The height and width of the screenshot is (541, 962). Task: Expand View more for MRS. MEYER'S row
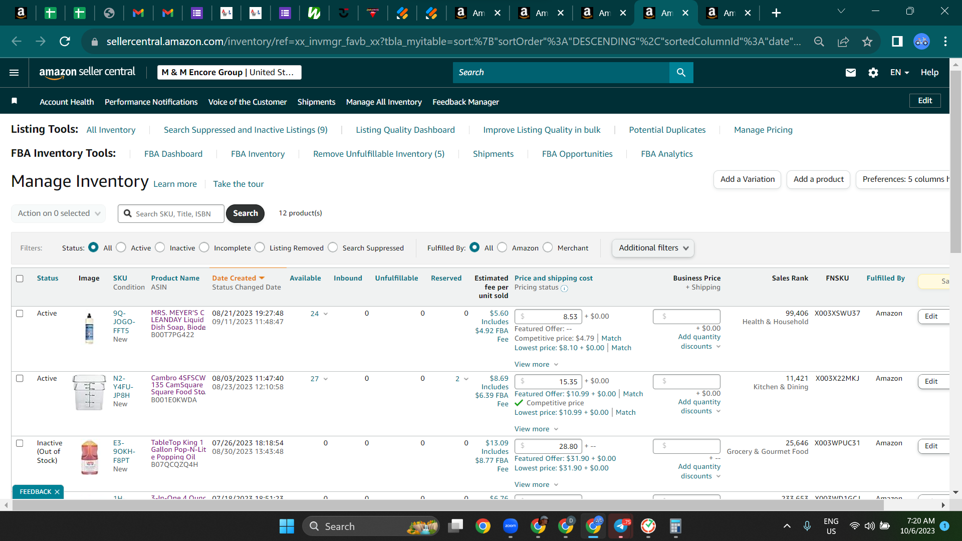tap(536, 364)
